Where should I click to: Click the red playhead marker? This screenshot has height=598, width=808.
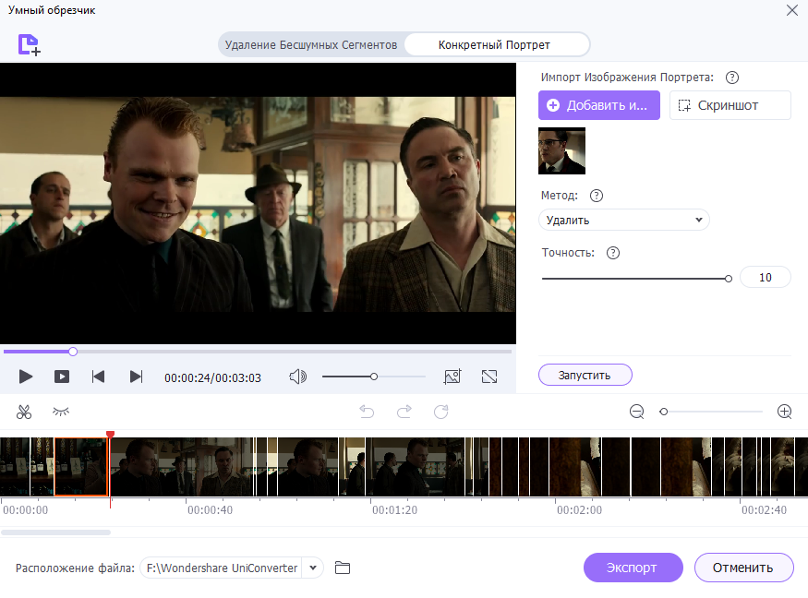[x=110, y=435]
